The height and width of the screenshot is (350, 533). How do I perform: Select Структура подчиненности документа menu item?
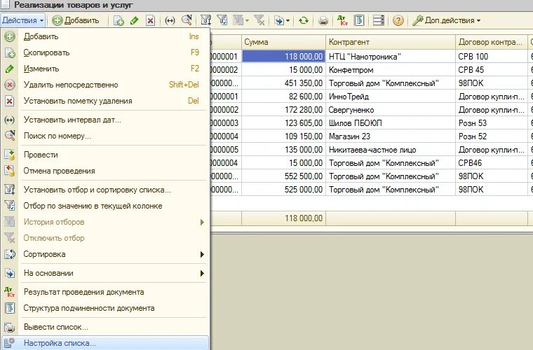point(105,308)
